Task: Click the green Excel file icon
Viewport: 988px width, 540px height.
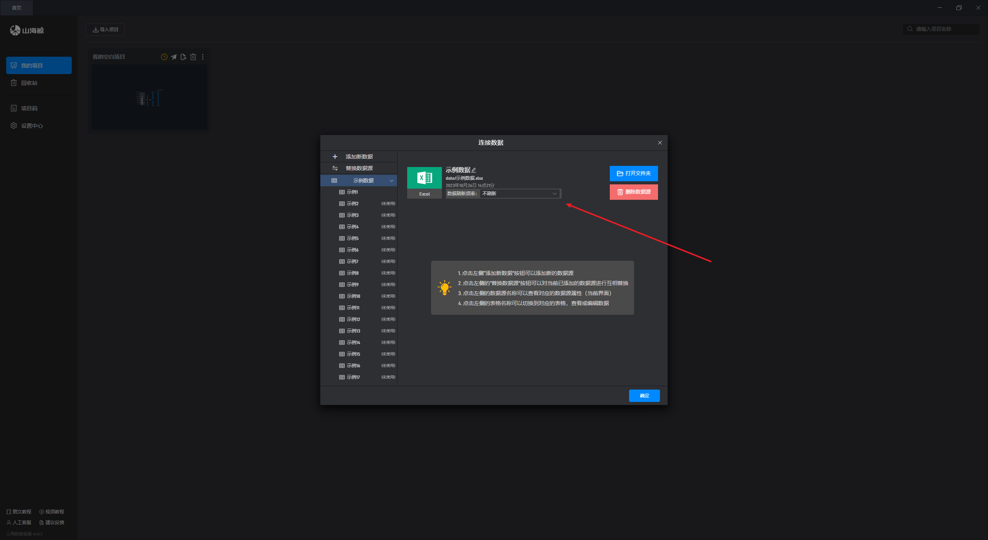Action: click(x=424, y=178)
